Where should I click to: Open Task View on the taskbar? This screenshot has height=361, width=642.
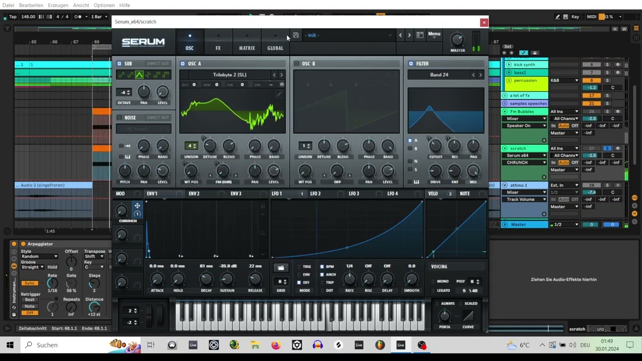(x=150, y=345)
